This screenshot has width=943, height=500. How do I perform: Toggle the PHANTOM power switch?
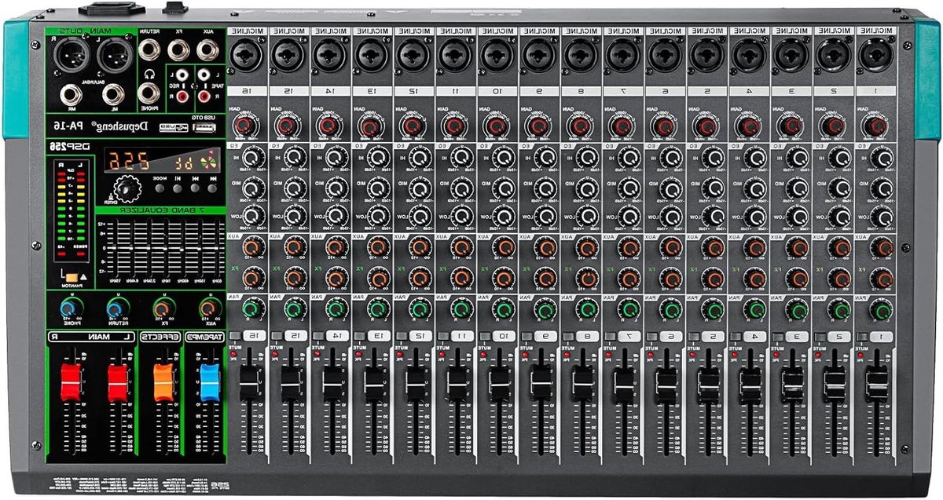coord(72,276)
